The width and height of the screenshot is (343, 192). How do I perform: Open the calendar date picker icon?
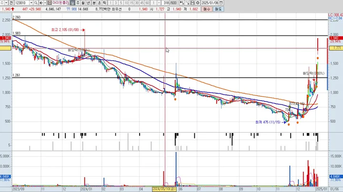tap(221, 3)
